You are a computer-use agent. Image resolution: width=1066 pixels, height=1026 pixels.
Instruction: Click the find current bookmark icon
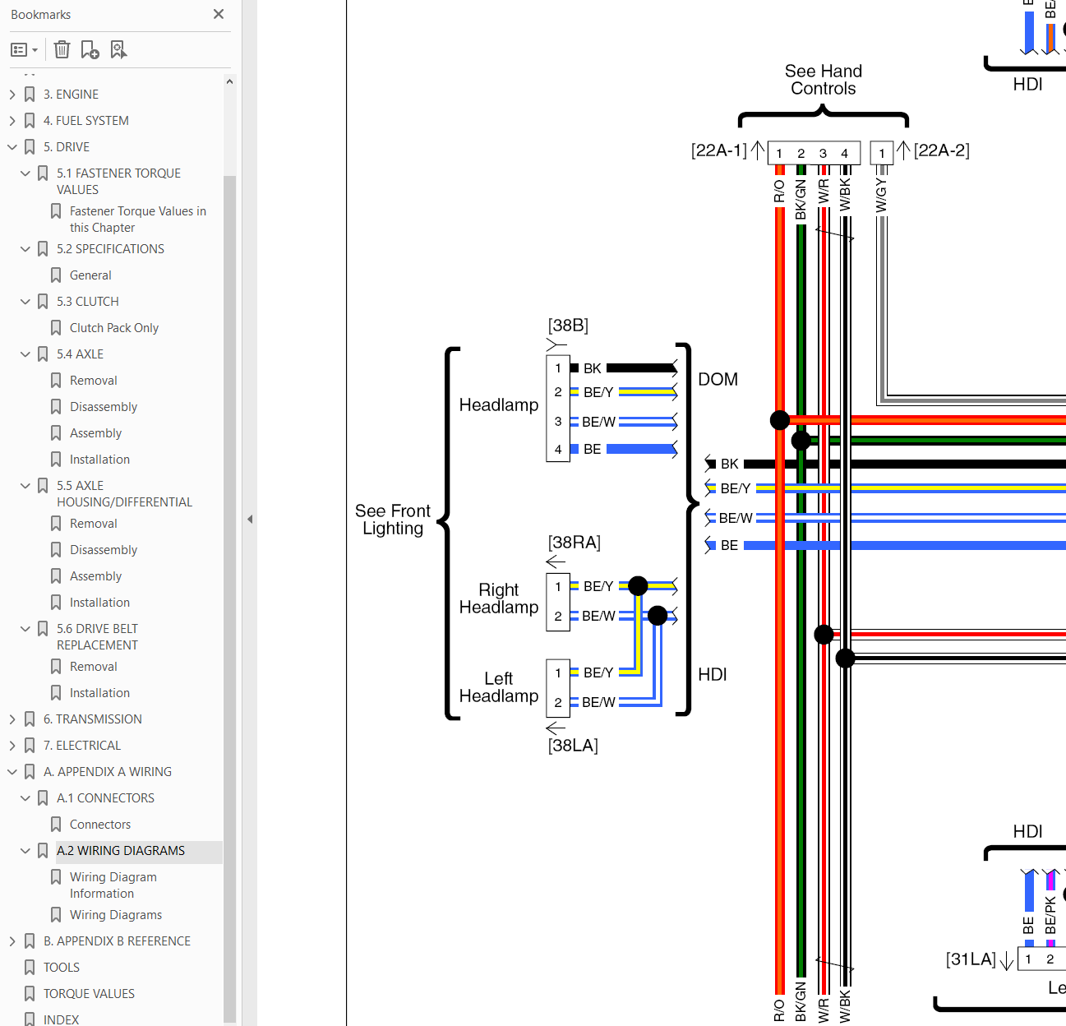coord(119,50)
